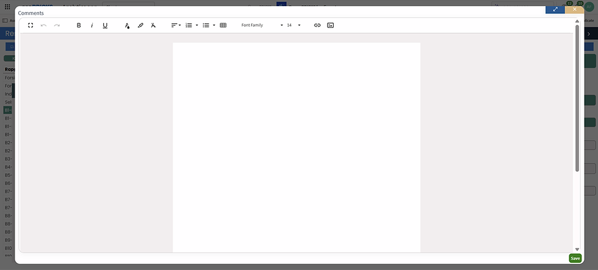Open the text alignment dropdown
This screenshot has height=270, width=598.
pos(176,25)
